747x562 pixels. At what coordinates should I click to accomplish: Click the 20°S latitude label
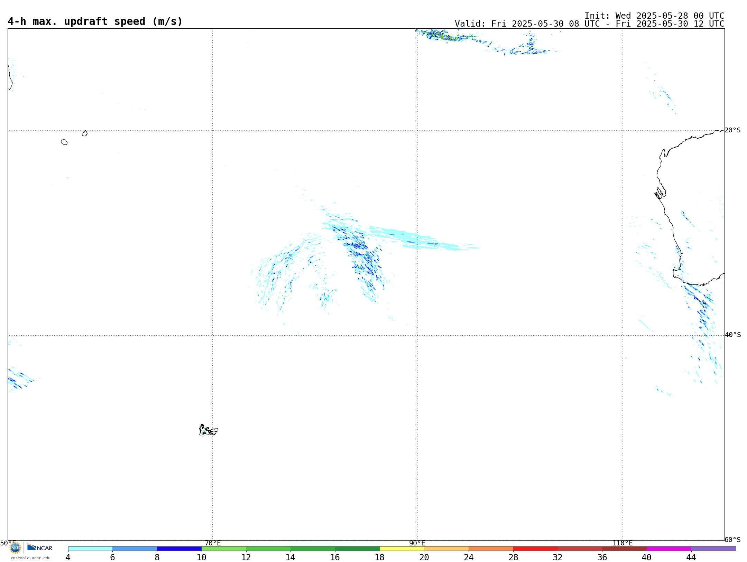[732, 130]
